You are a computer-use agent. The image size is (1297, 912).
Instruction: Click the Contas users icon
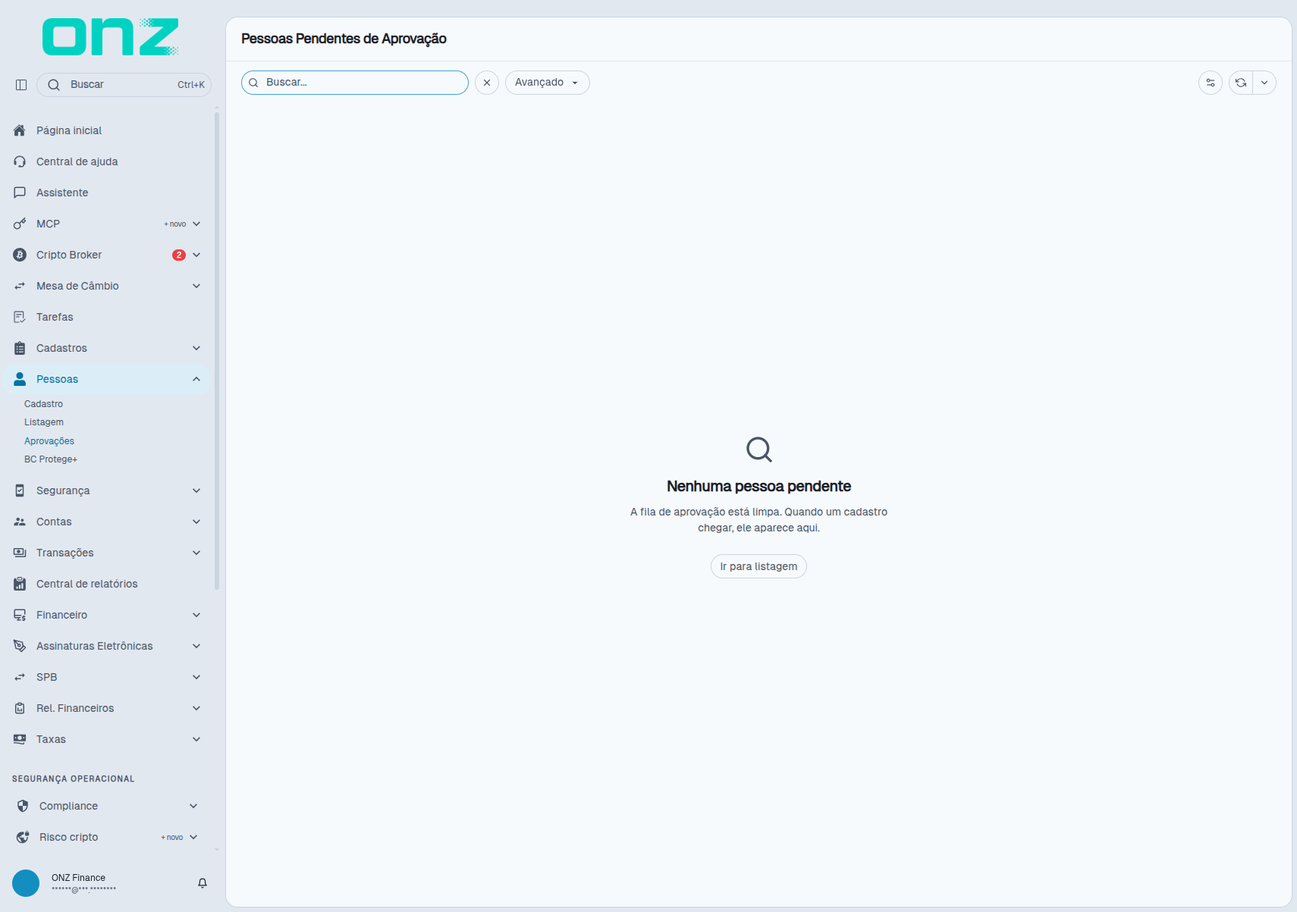[20, 522]
